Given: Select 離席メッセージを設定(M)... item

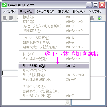Looking at the screenshot, I should coord(54,47).
